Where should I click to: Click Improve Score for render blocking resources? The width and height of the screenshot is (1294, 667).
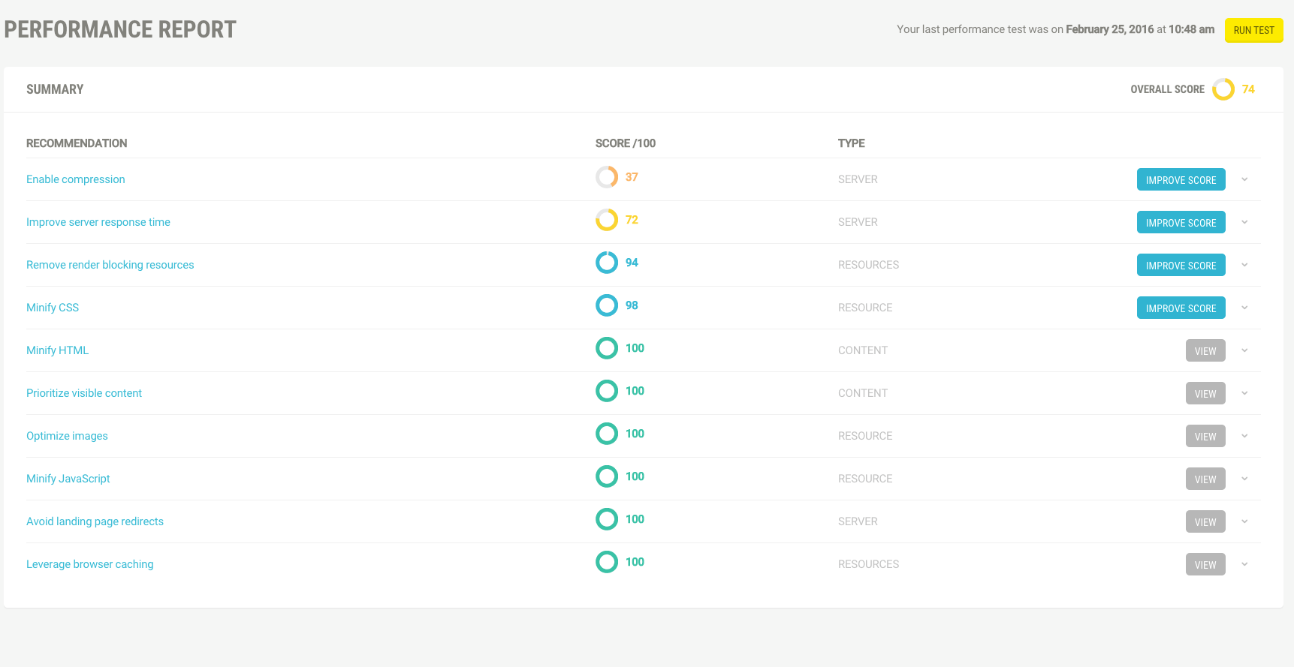coord(1181,265)
